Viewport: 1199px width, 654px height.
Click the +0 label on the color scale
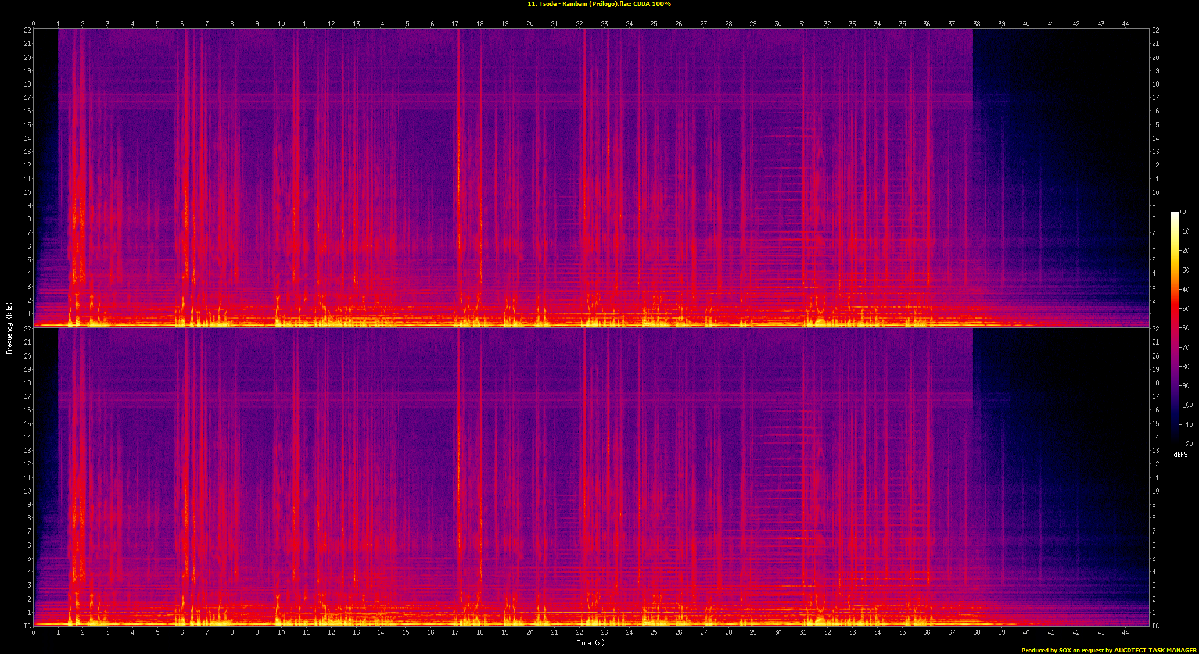tap(1183, 212)
